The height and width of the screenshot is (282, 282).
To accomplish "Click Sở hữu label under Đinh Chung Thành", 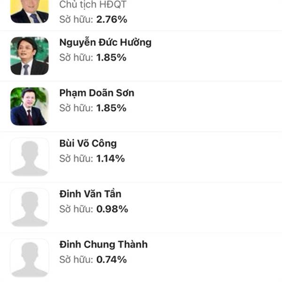I will [x=76, y=259].
